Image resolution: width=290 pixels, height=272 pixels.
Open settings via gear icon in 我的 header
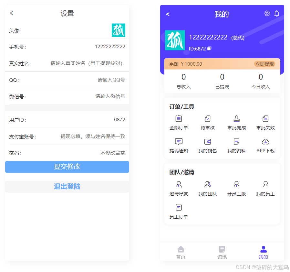click(267, 13)
